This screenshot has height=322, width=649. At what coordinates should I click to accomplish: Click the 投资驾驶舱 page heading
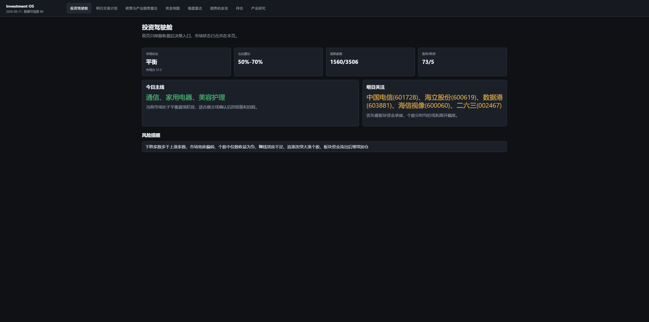click(x=157, y=27)
